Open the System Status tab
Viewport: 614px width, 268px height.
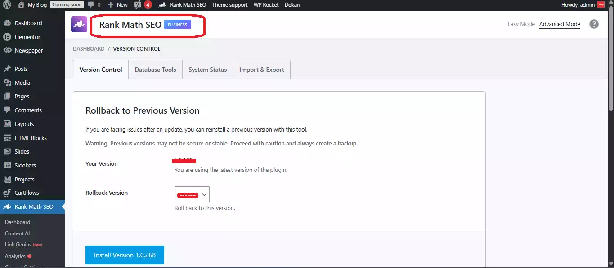tap(207, 70)
